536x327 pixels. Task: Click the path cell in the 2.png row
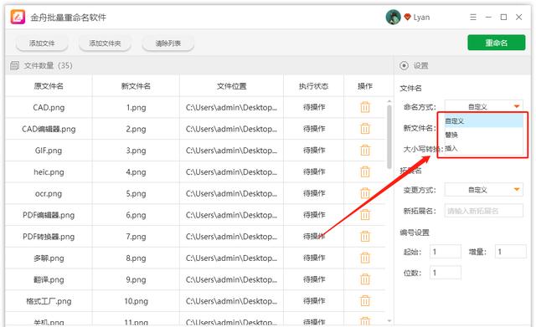[231, 129]
